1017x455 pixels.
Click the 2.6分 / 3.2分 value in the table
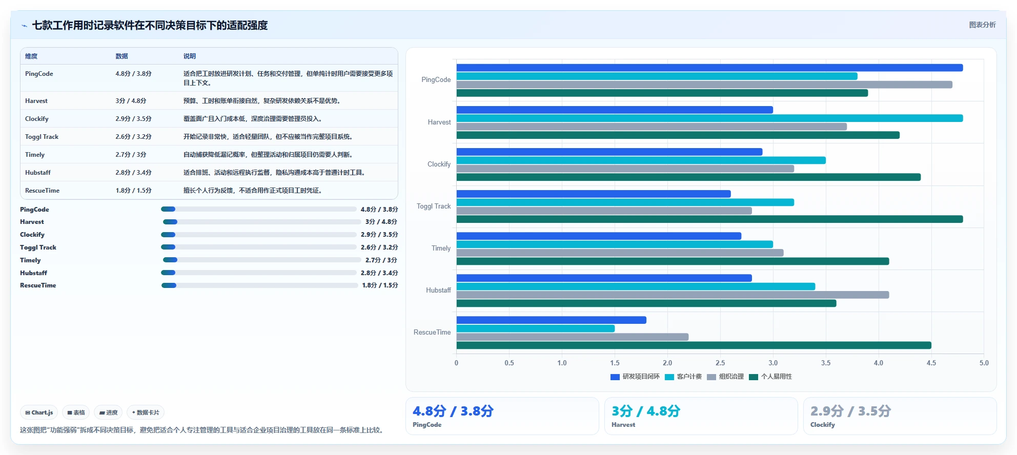click(x=133, y=137)
